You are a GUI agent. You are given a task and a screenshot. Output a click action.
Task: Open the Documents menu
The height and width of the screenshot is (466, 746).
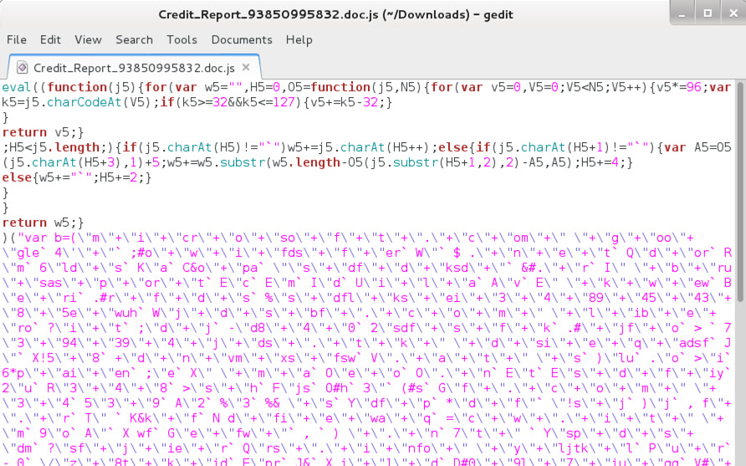tap(242, 39)
